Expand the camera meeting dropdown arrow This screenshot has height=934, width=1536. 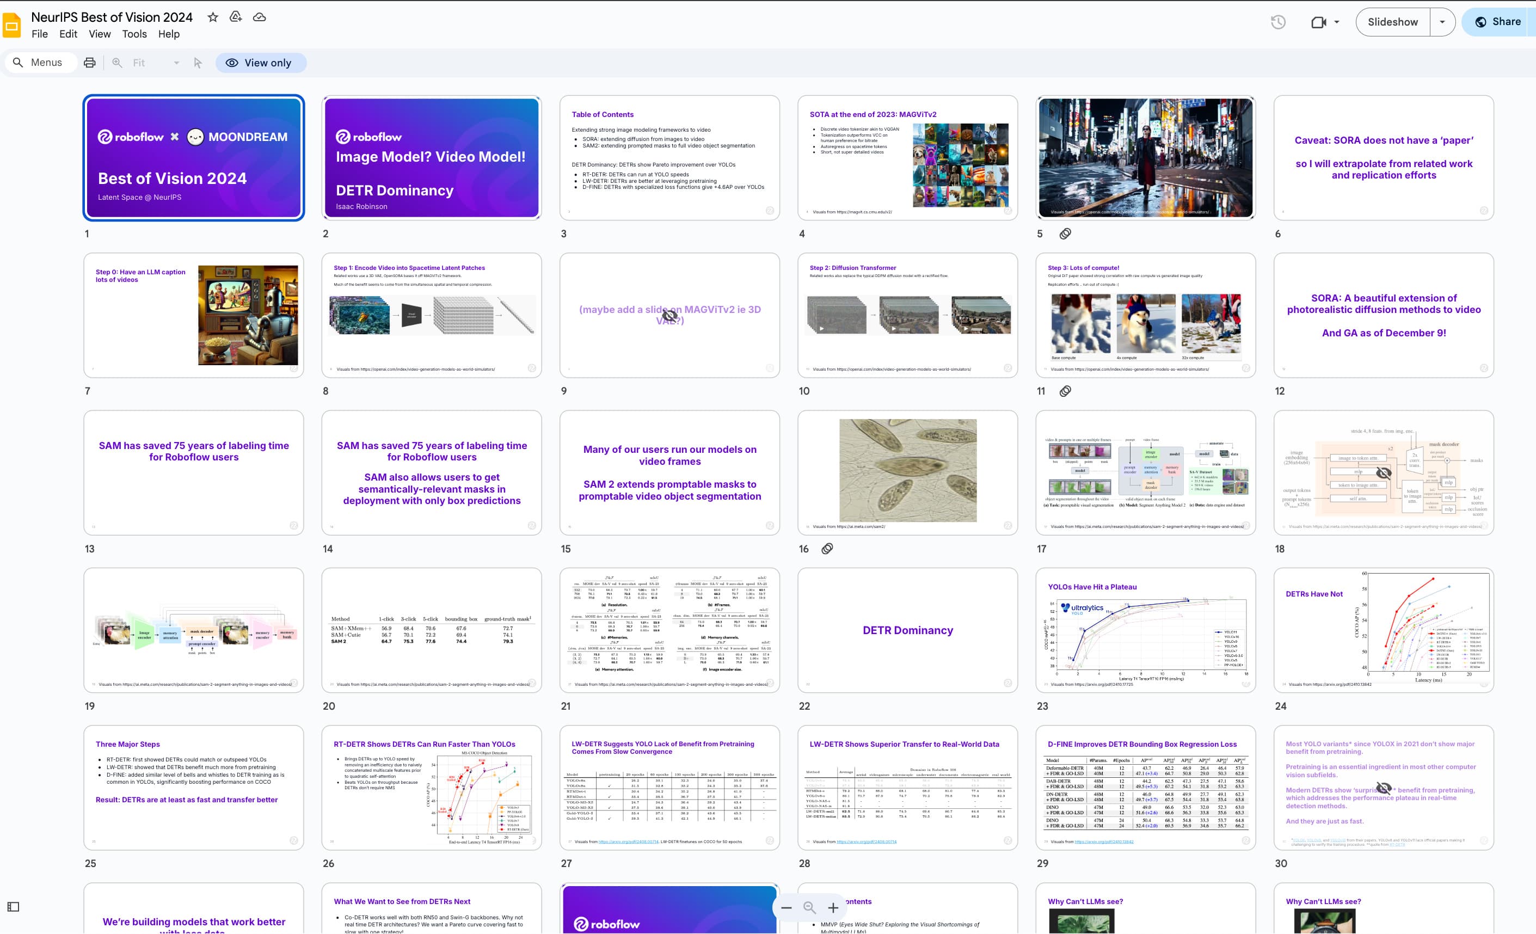click(x=1337, y=22)
